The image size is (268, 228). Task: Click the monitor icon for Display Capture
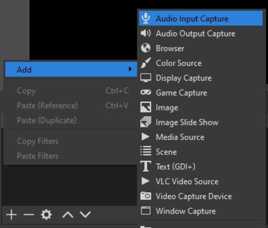pyautogui.click(x=146, y=78)
